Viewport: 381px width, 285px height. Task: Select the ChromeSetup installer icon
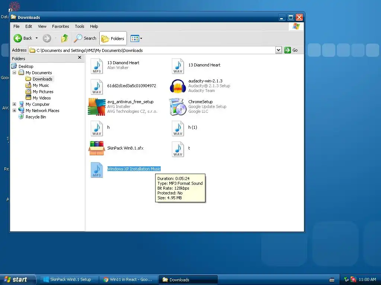click(178, 107)
